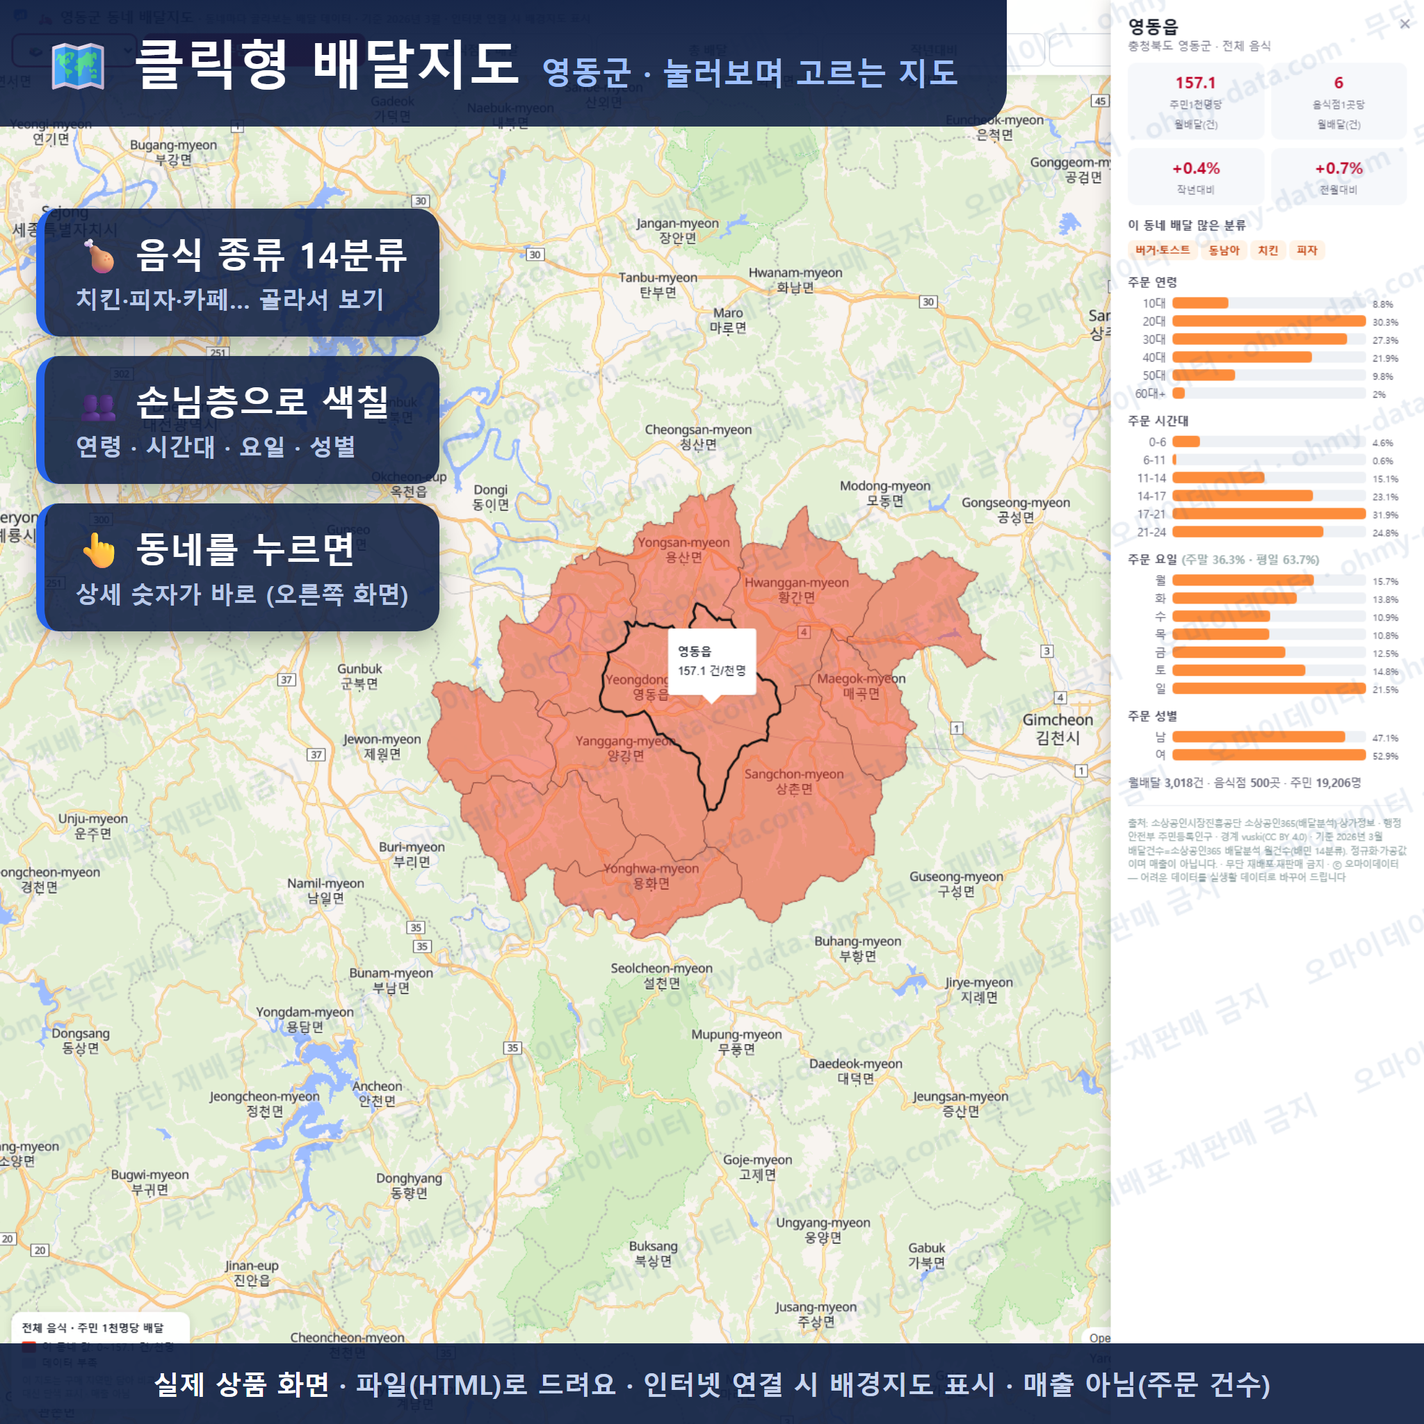
Task: Select the Hwanggan-myeon region on the map
Action: pyautogui.click(x=796, y=589)
